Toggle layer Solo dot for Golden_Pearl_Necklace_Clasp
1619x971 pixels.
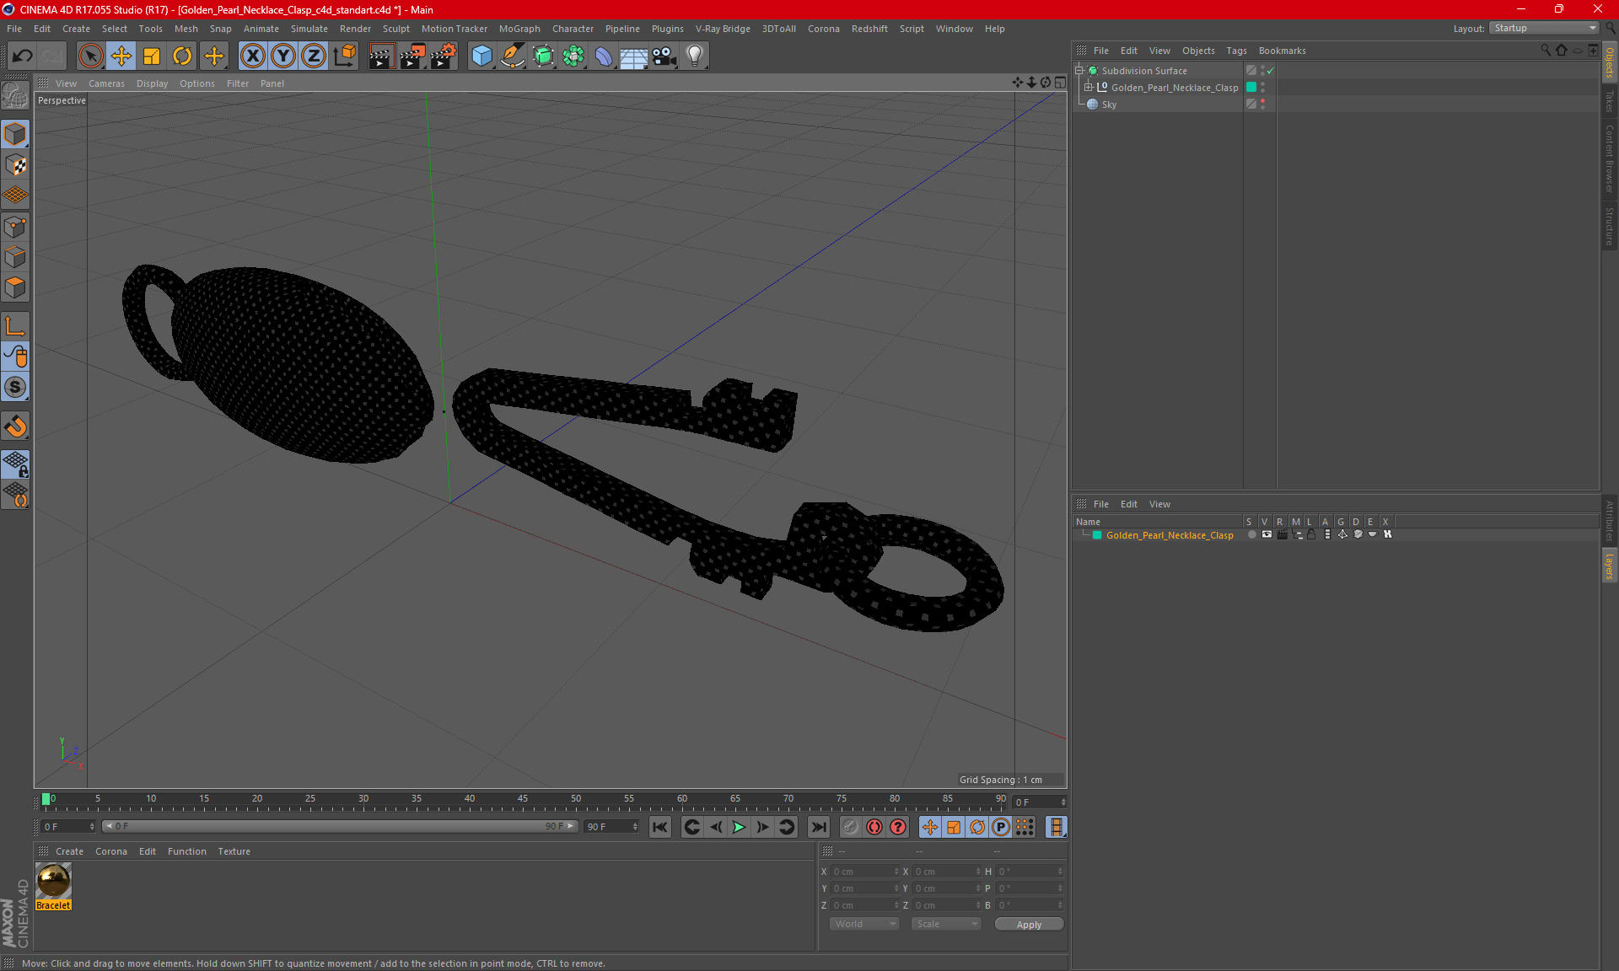click(1251, 534)
